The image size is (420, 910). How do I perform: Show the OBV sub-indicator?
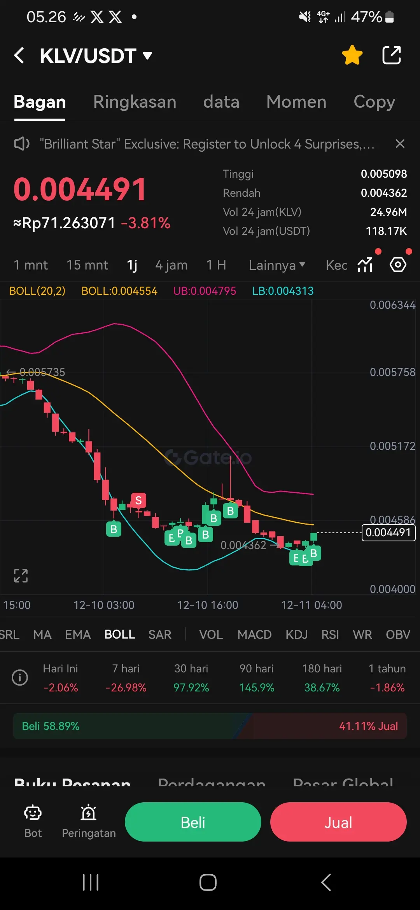398,635
